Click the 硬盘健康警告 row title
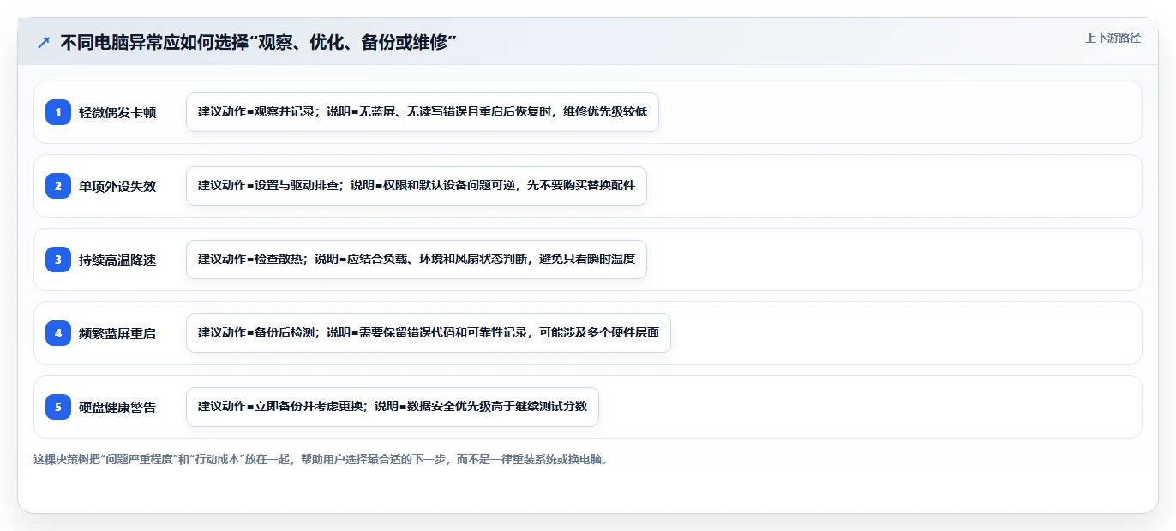 (117, 407)
